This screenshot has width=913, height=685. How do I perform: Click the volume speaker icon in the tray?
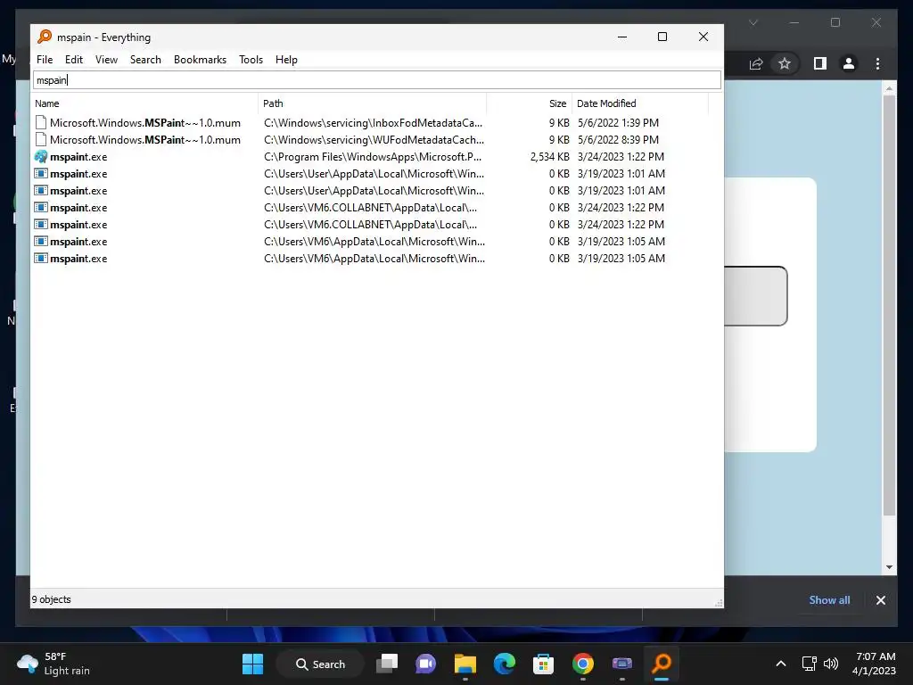[831, 664]
